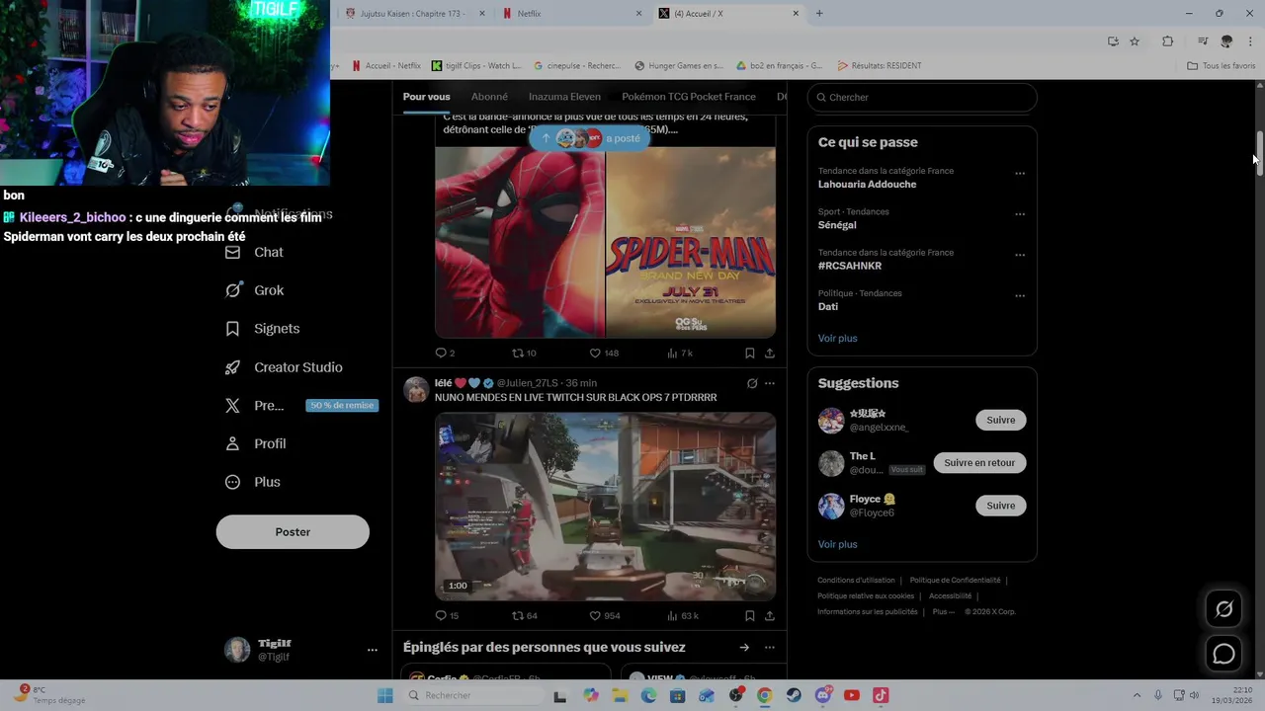Like the Spider-Man post with 148 likes
The height and width of the screenshot is (711, 1265).
604,353
